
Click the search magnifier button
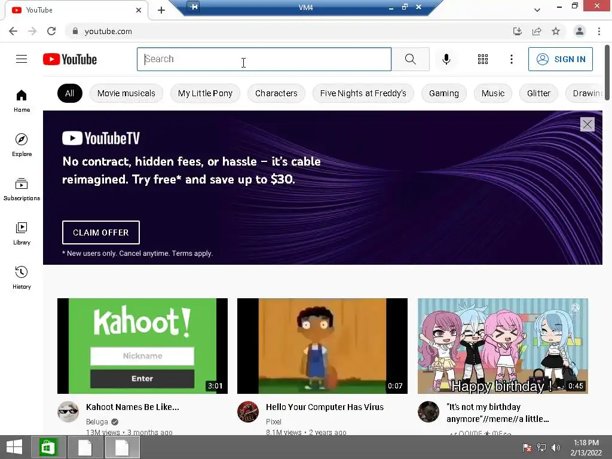410,59
